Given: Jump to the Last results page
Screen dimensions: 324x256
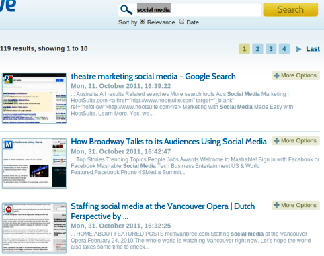Looking at the screenshot, I should click(x=313, y=49).
